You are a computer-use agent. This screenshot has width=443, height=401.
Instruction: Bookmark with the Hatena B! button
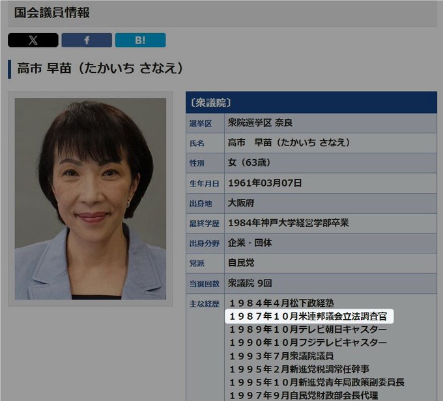point(140,40)
